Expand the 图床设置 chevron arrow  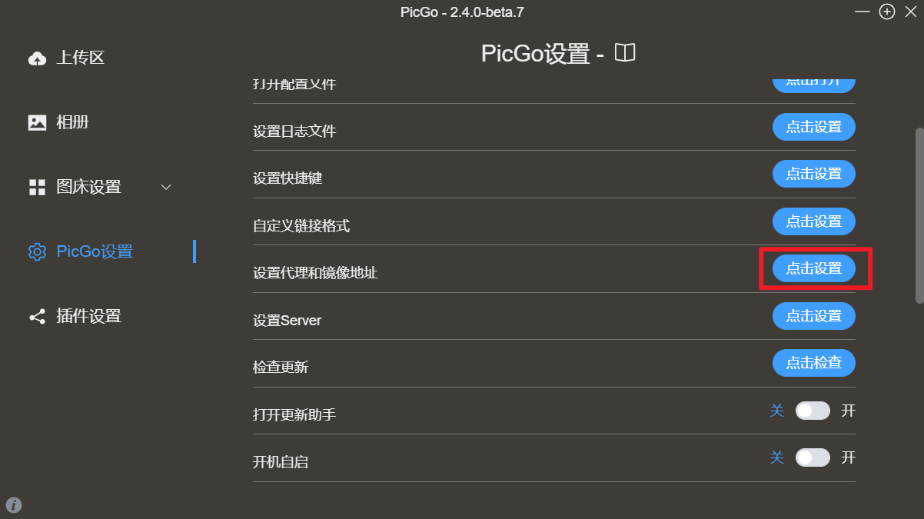coord(166,187)
